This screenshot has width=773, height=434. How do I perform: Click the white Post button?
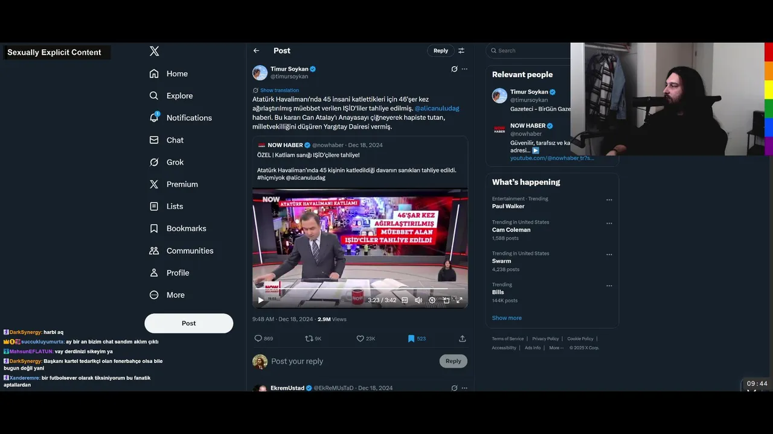click(x=188, y=323)
